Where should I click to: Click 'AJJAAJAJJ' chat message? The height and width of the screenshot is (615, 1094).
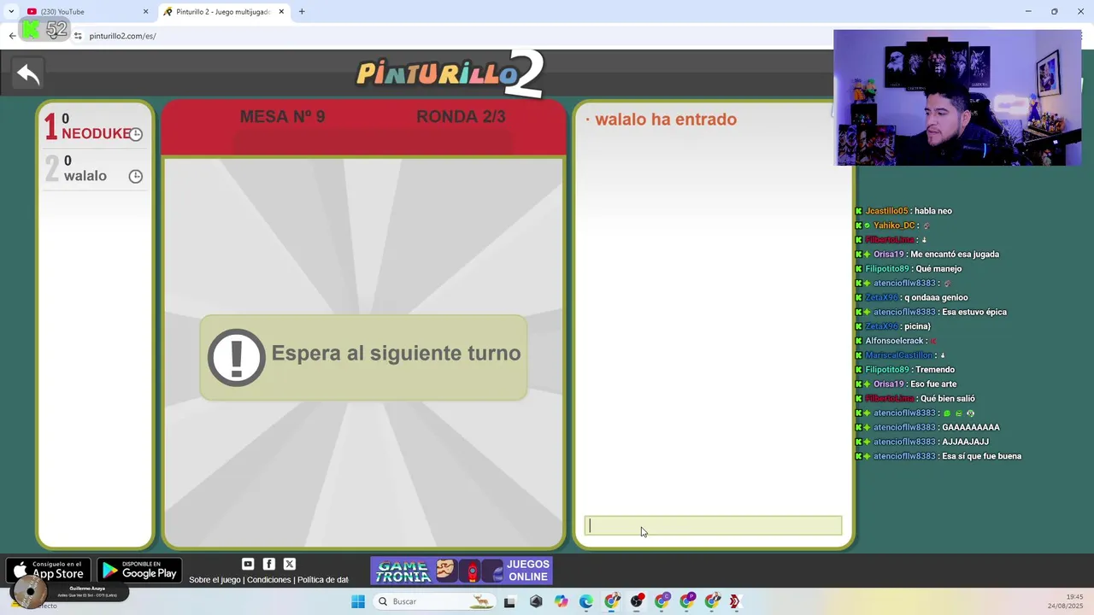click(922, 442)
